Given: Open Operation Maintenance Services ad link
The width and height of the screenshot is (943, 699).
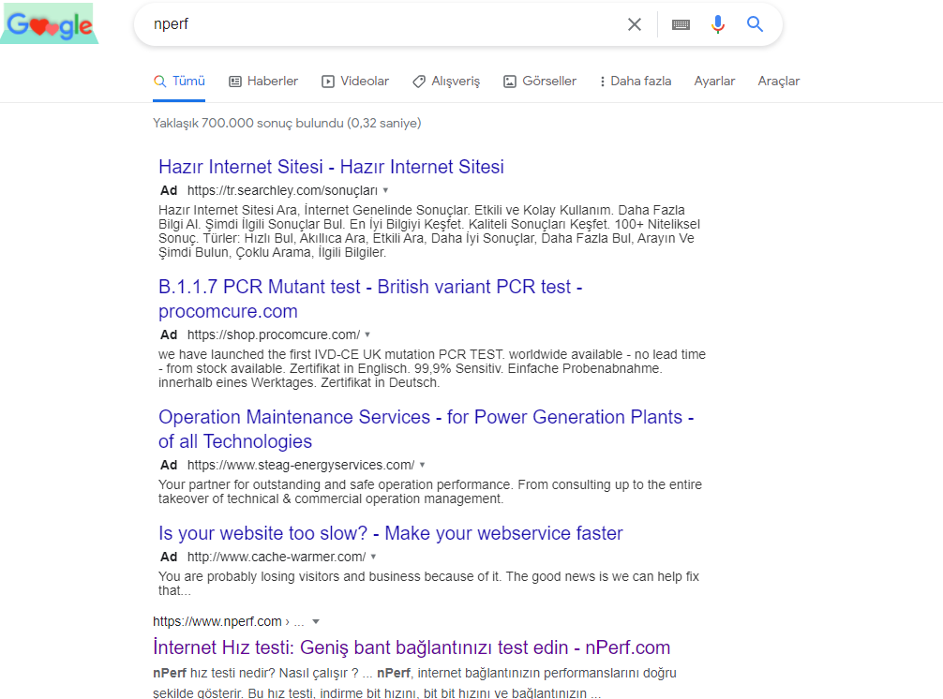Looking at the screenshot, I should pyautogui.click(x=426, y=429).
